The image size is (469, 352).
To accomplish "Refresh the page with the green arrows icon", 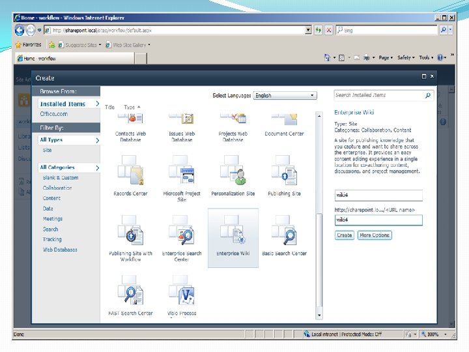I will point(319,30).
